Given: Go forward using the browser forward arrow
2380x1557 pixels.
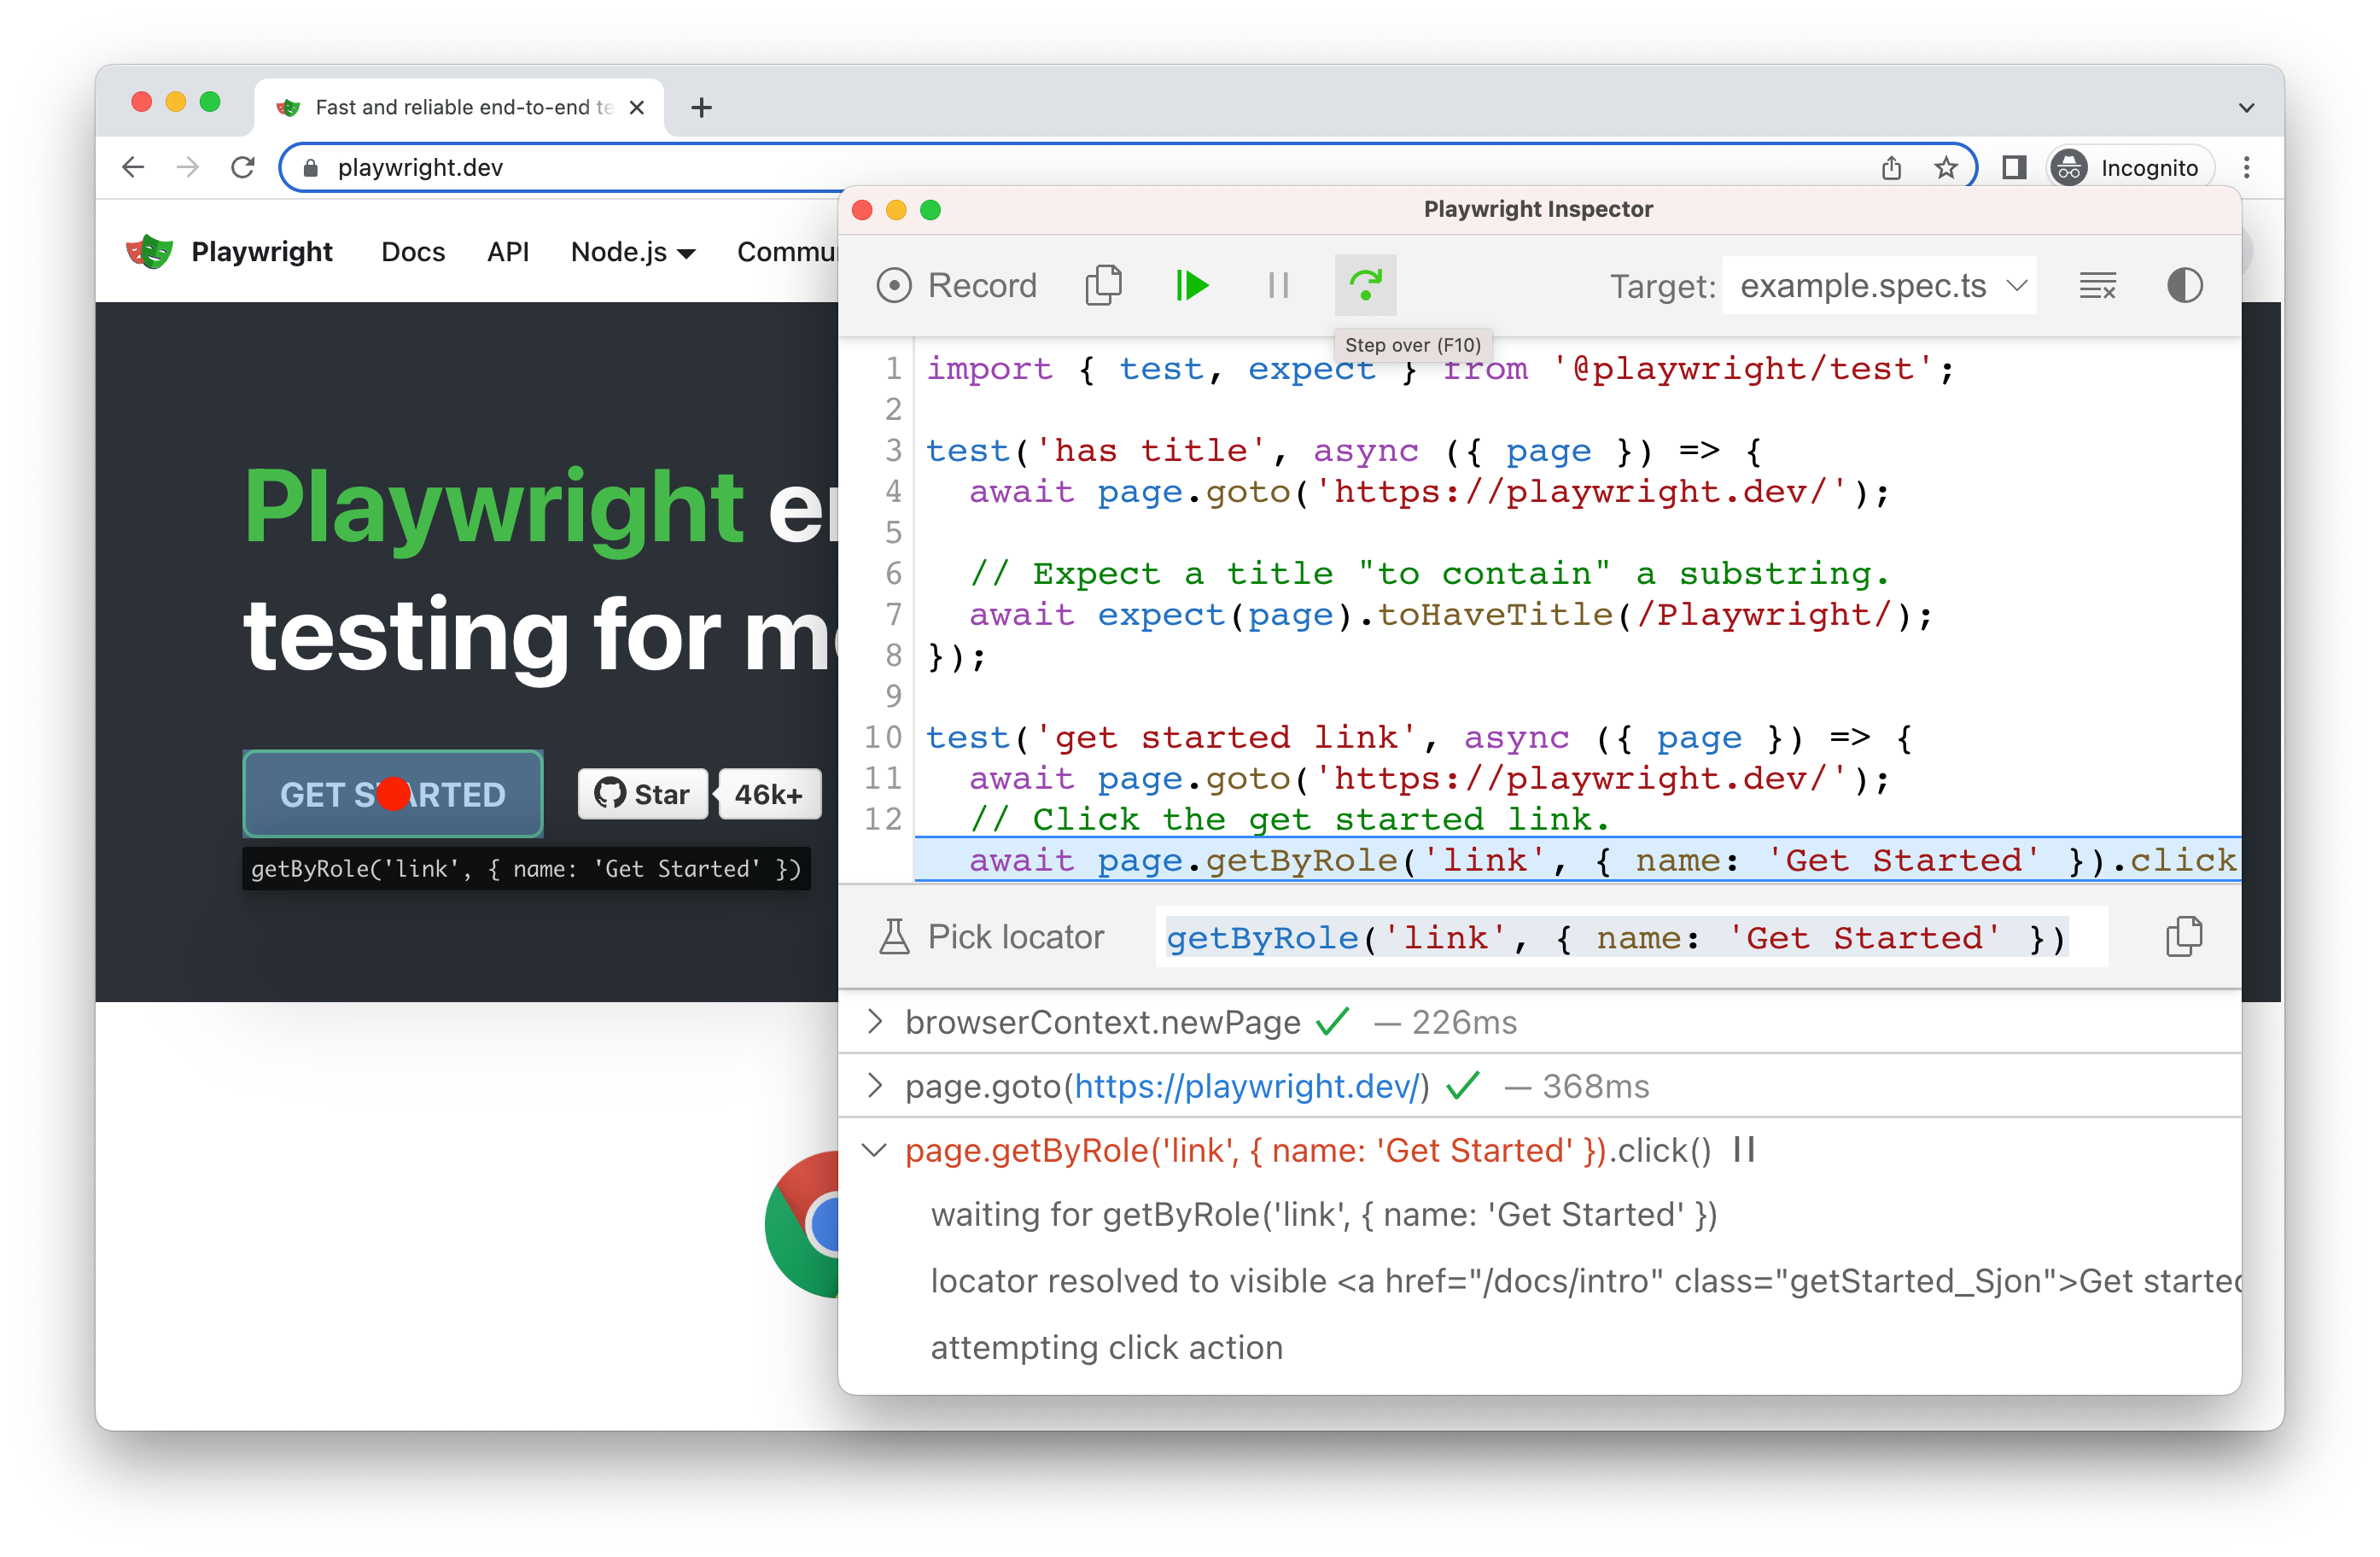Looking at the screenshot, I should [187, 167].
